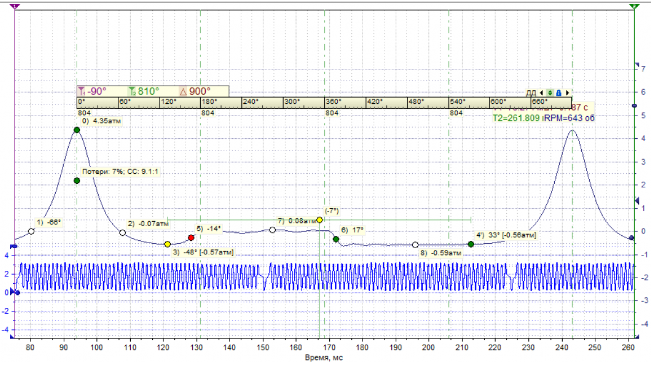Click the blue triangle beside 7 on right axis

point(637,65)
